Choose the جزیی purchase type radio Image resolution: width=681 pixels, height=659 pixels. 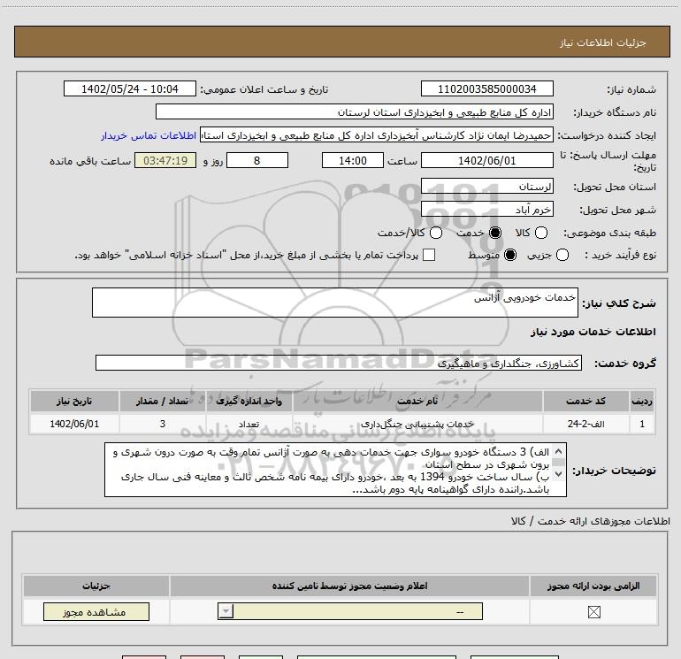pyautogui.click(x=562, y=255)
